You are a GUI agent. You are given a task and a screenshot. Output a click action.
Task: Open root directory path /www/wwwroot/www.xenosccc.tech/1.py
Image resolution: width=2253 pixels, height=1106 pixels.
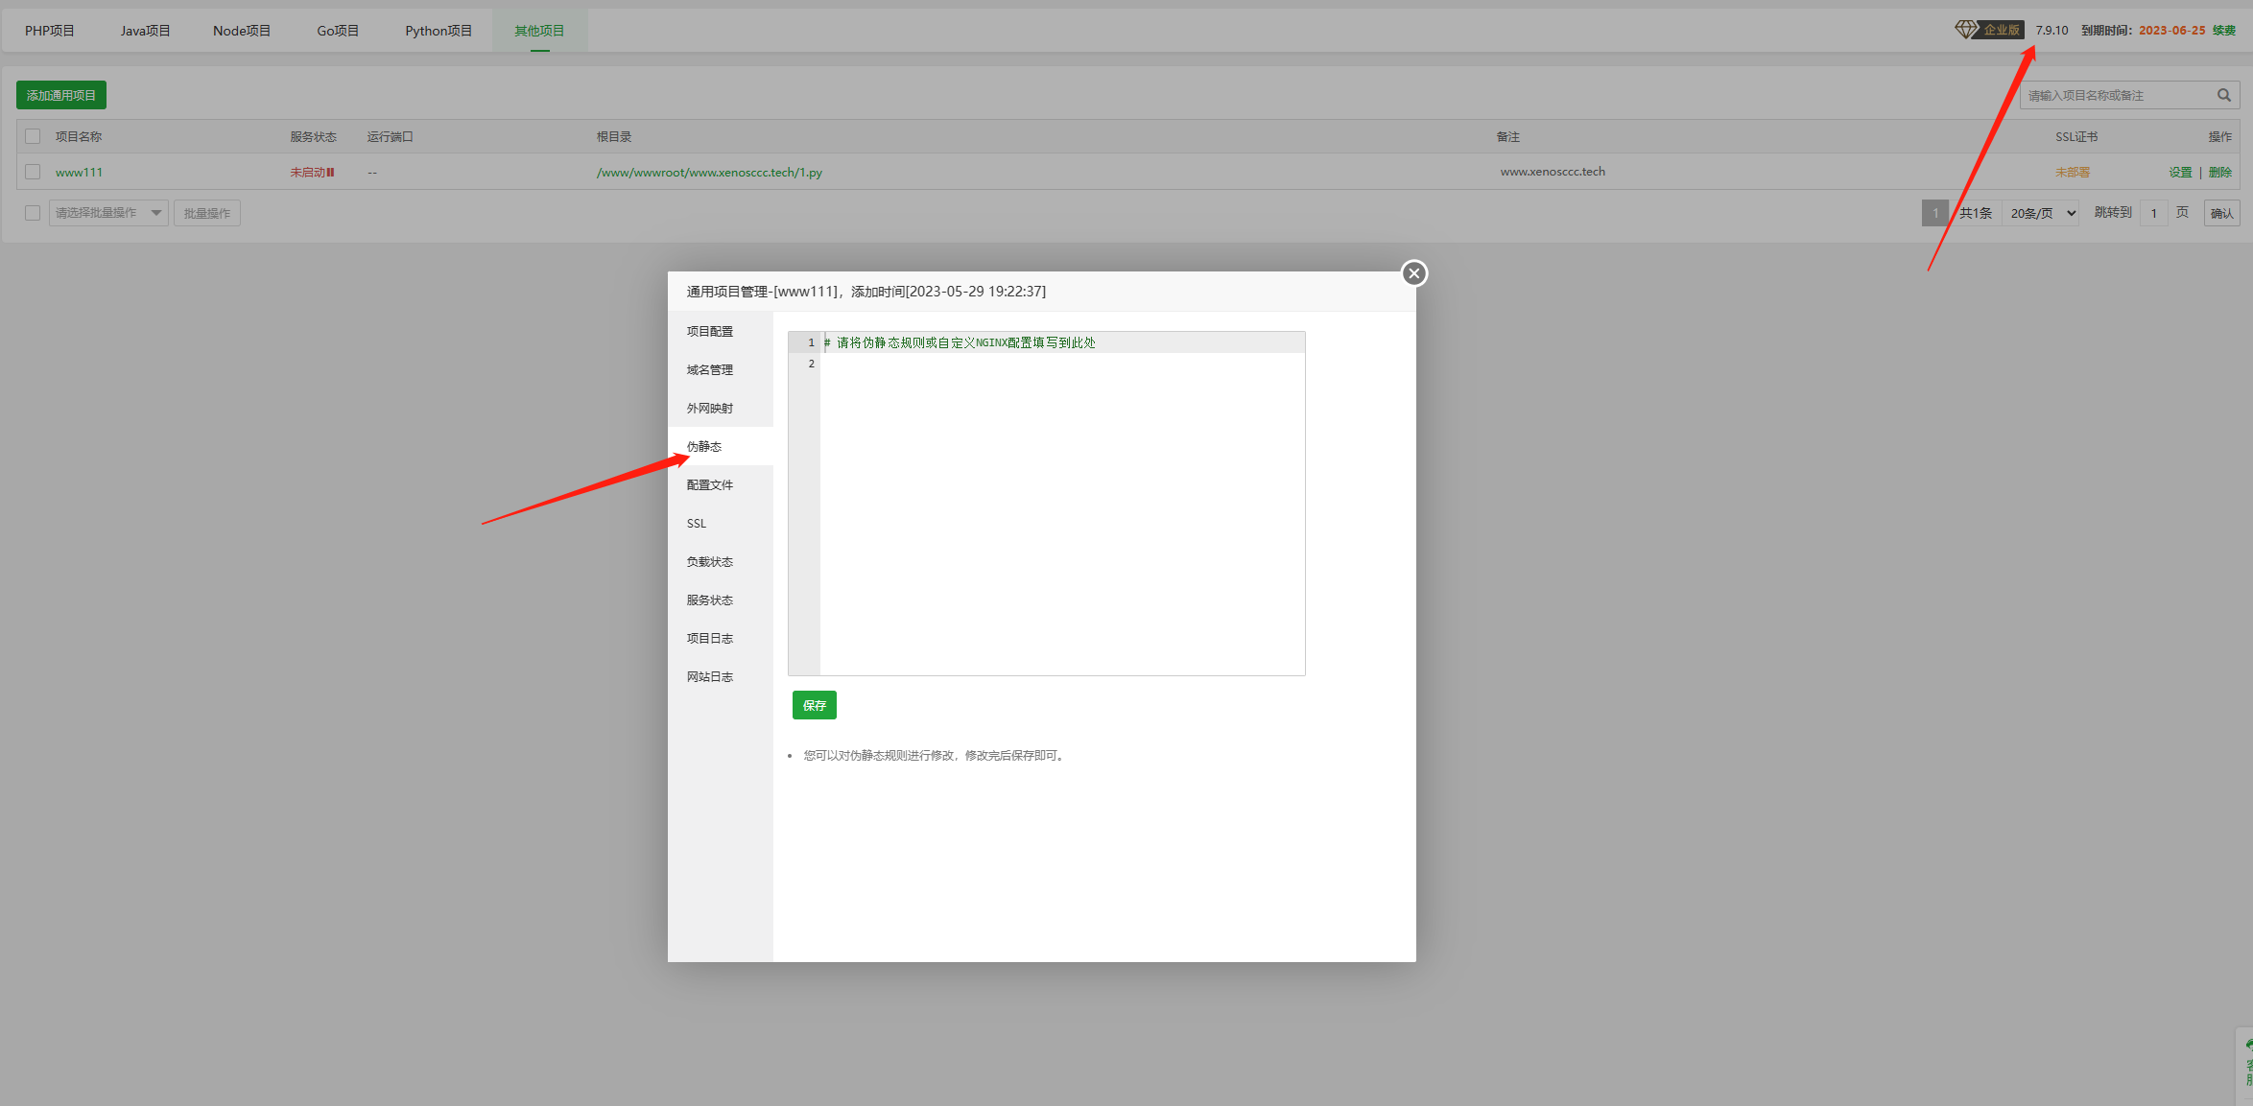coord(709,173)
